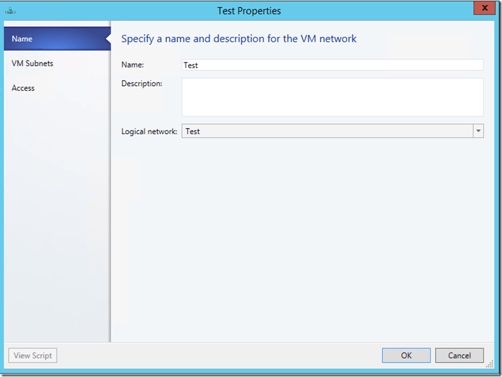Confirm changes with the OK button
The width and height of the screenshot is (502, 377).
click(406, 356)
